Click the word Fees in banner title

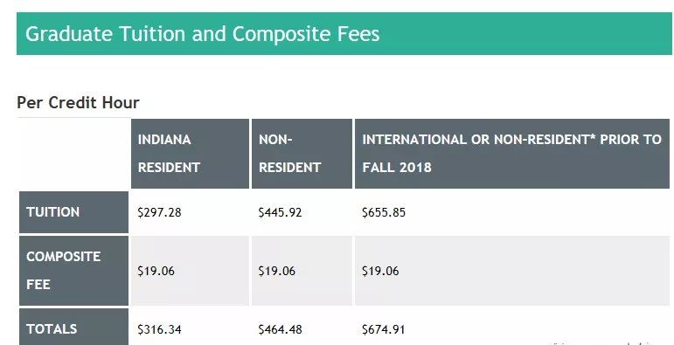click(x=358, y=34)
